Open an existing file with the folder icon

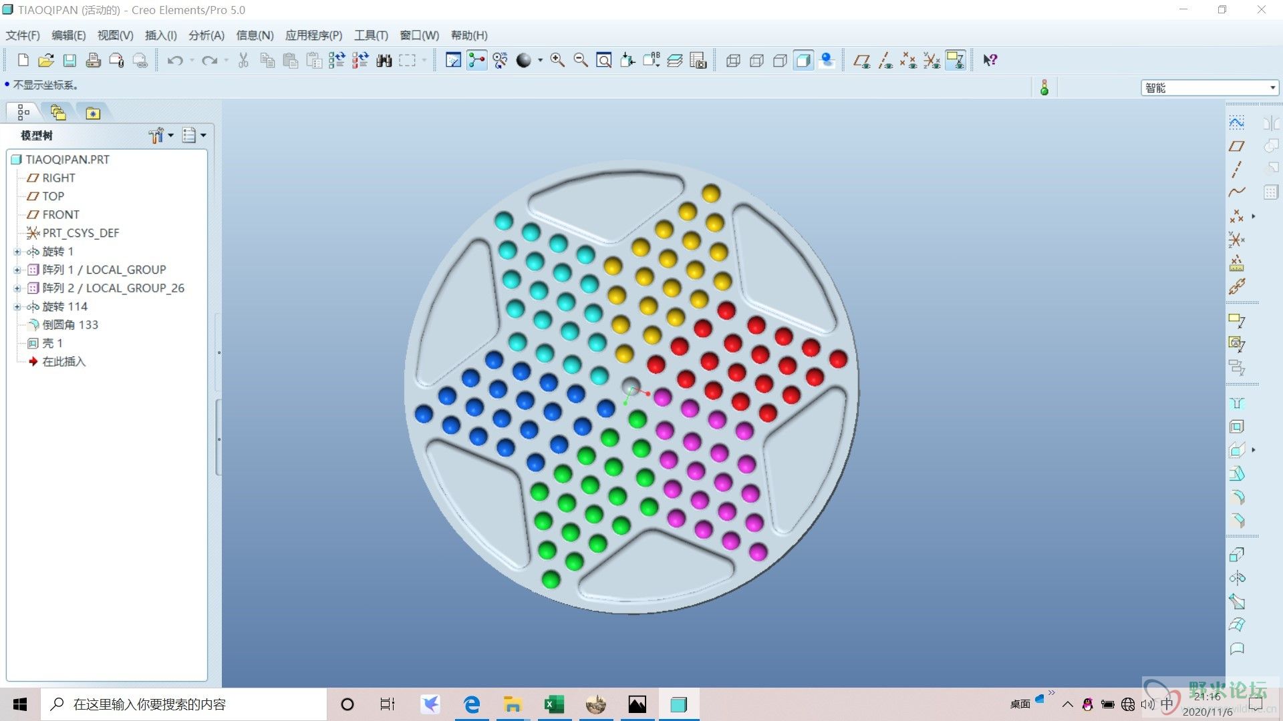[x=45, y=60]
